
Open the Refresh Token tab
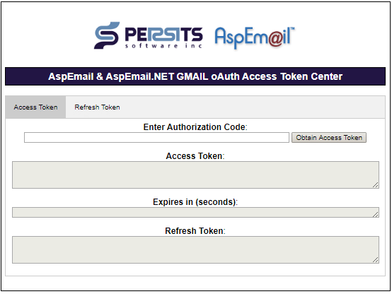97,107
